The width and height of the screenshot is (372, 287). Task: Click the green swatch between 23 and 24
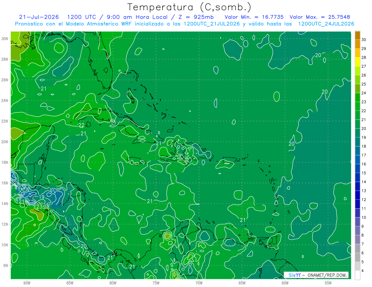click(x=357, y=97)
